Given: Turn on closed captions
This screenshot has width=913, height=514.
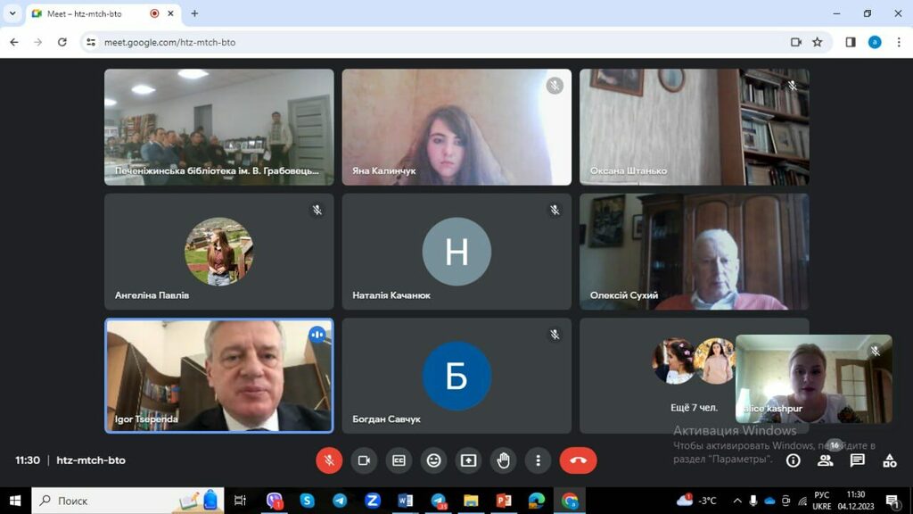Looking at the screenshot, I should 399,460.
